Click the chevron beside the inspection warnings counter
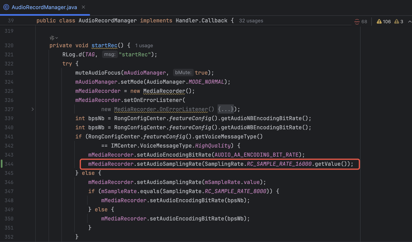This screenshot has height=242, width=412. click(x=409, y=22)
